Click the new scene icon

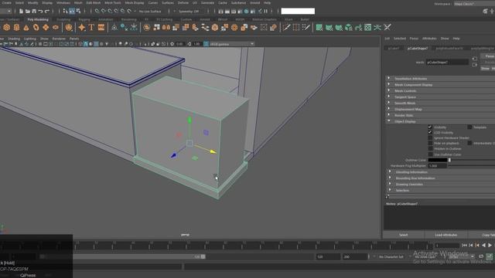click(21, 11)
